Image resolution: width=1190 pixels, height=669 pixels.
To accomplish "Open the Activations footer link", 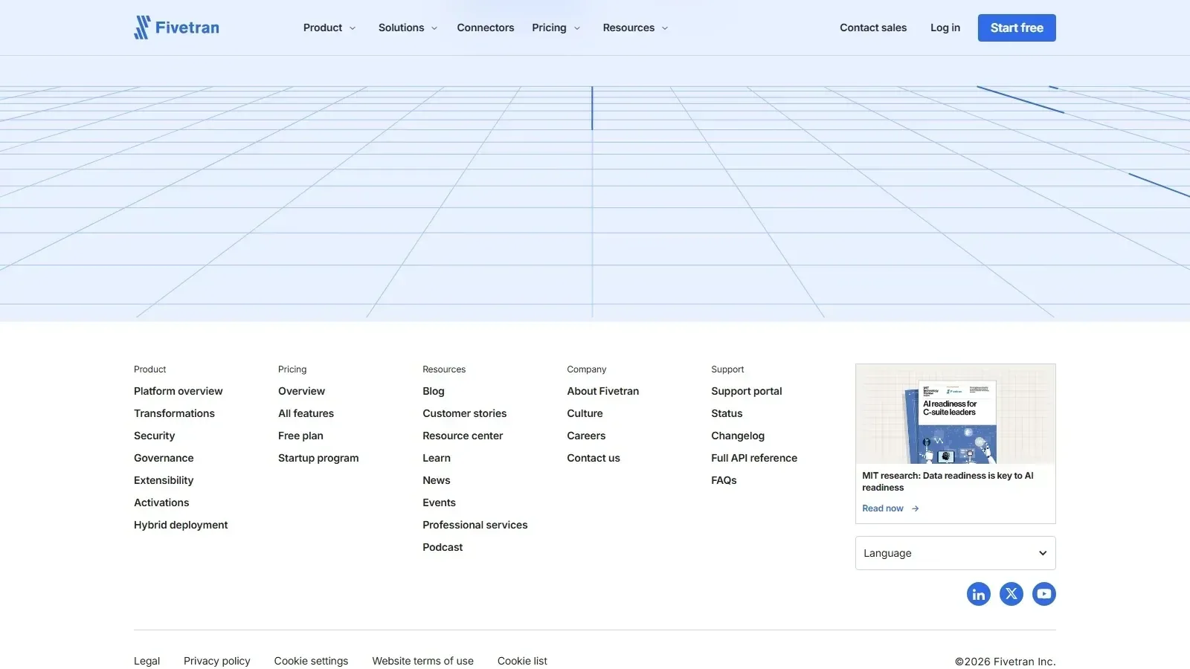I will pos(161,502).
